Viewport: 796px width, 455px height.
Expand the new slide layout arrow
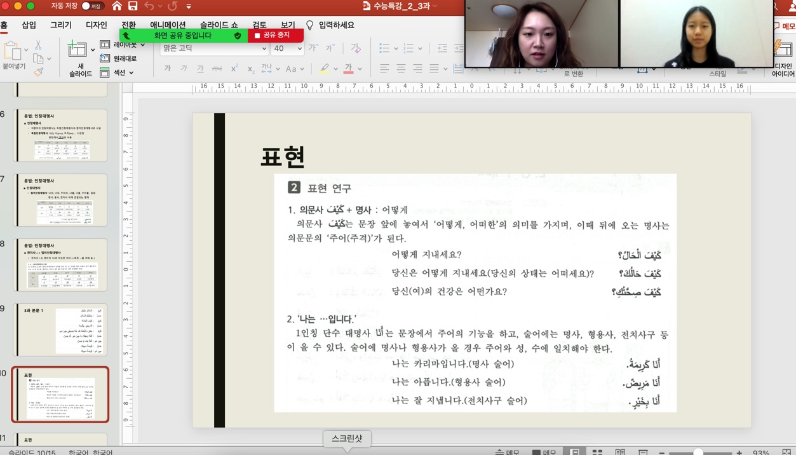click(x=92, y=50)
